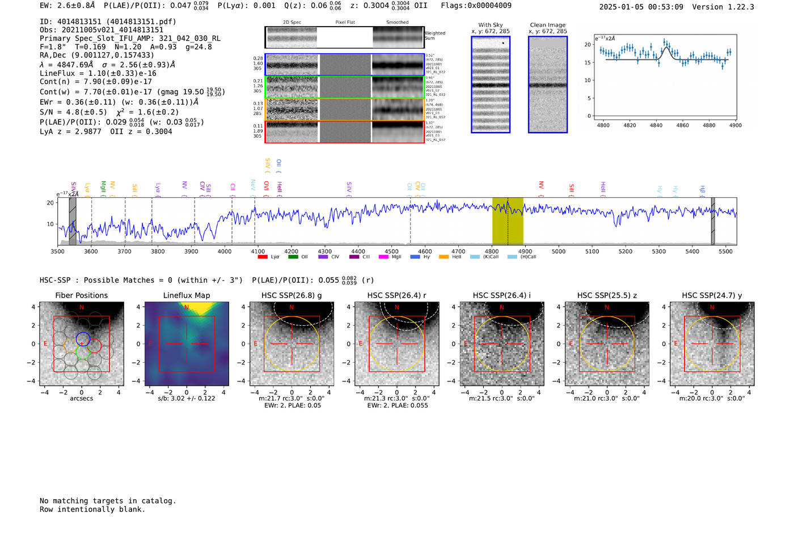The height and width of the screenshot is (540, 794).
Task: Select the orange-bordered 2D fiber spectrum row
Action: click(345, 109)
